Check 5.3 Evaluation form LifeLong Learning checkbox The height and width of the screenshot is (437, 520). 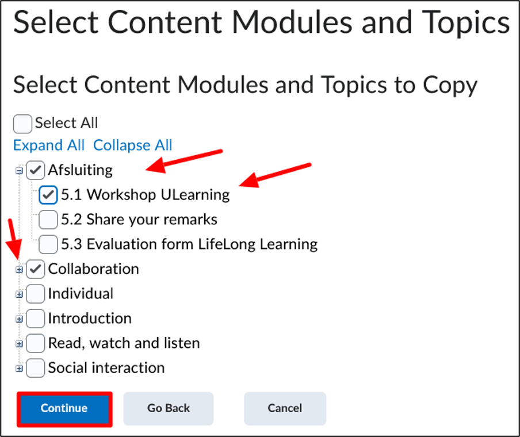48,244
